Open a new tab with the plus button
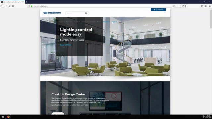The width and height of the screenshot is (212, 119). point(26,2)
